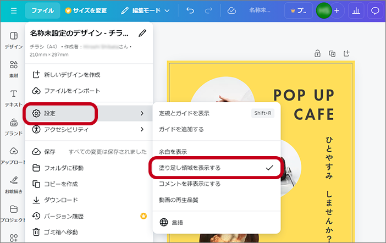The height and width of the screenshot is (243, 386).
Task: Select the POP UP CAFE heading text
Action: [304, 104]
